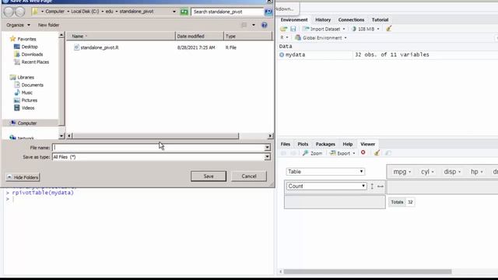Click the green refresh button beside address bar

point(184,12)
